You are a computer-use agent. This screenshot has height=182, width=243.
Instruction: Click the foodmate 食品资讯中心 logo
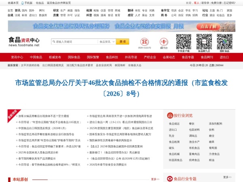(24, 42)
